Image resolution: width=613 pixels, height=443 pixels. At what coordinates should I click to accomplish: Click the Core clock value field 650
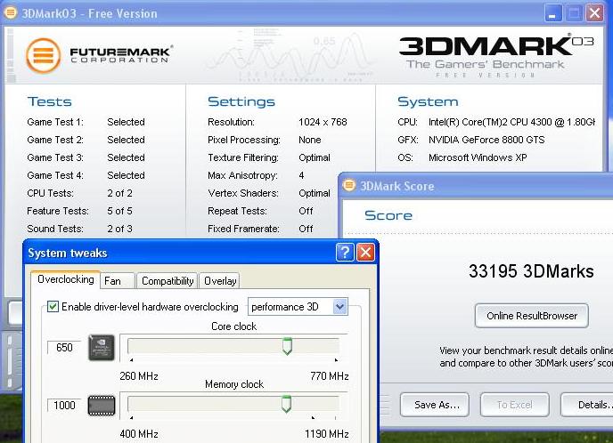64,348
